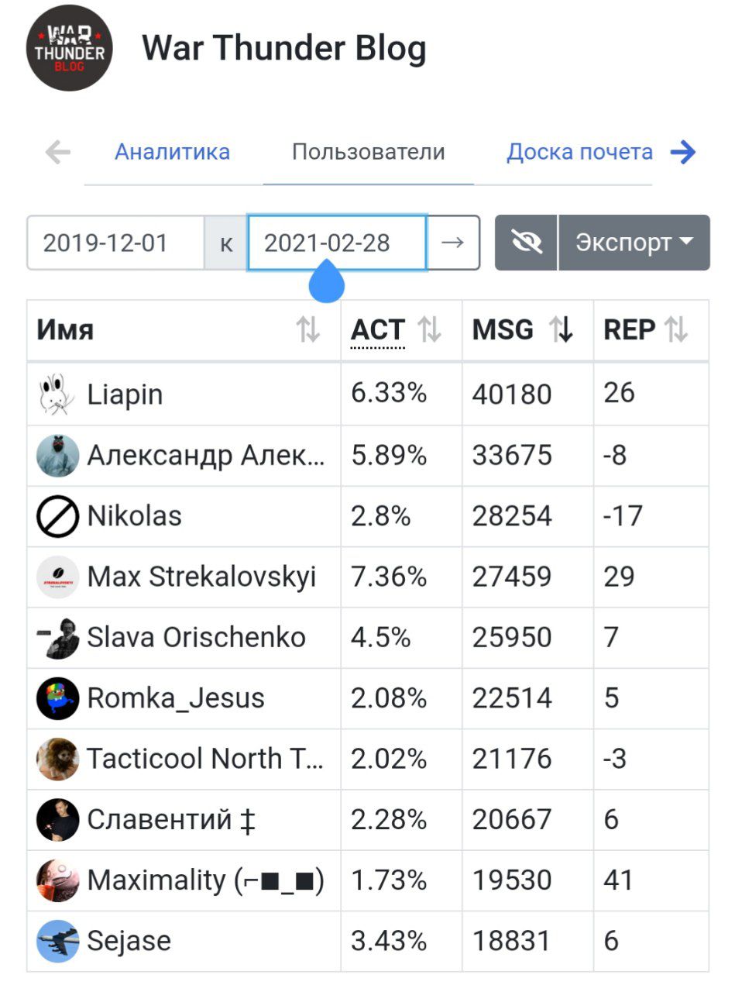Switch to the Аналитика tab
Image resolution: width=735 pixels, height=992 pixels.
[x=173, y=152]
